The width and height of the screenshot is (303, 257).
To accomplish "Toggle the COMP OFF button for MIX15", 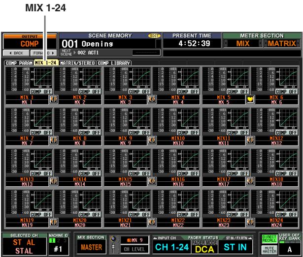I will click(139, 173).
